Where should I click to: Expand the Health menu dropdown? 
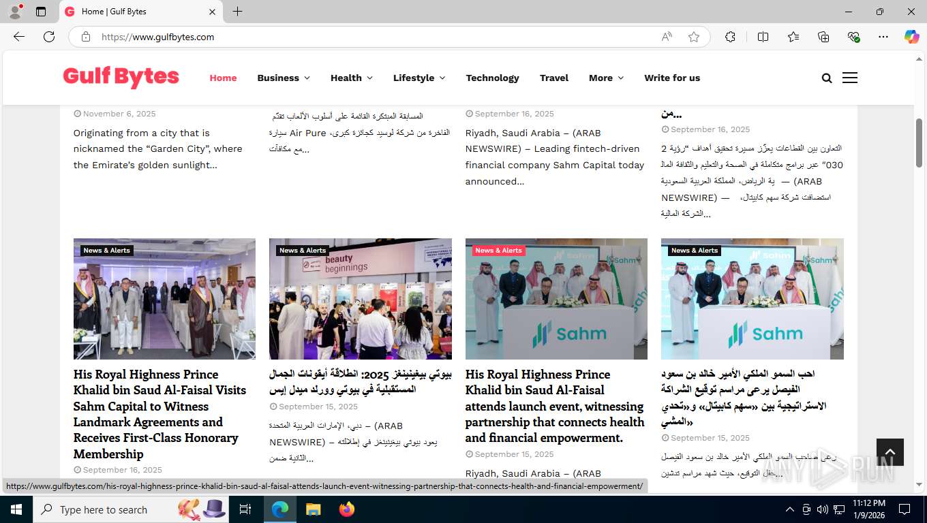click(352, 78)
